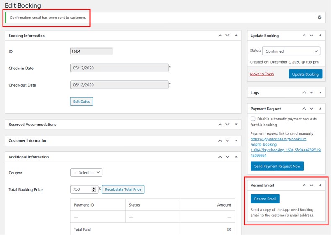
Task: Move Reserved Accommodations panel up
Action: point(220,124)
